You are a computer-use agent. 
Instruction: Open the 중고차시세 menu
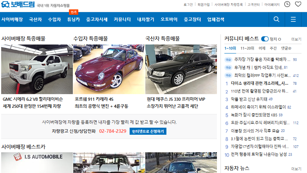[x=97, y=20]
